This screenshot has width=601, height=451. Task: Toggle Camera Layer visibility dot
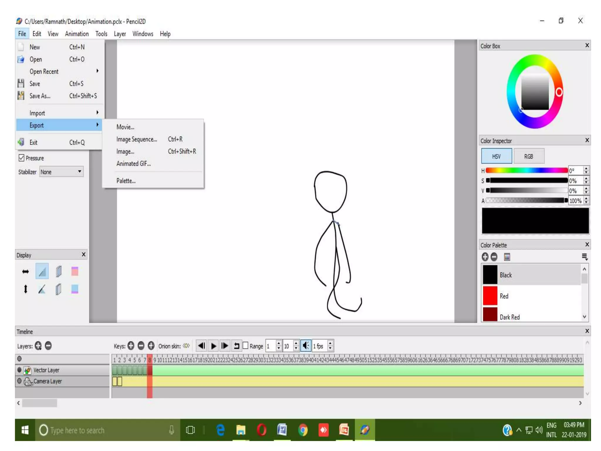19,381
